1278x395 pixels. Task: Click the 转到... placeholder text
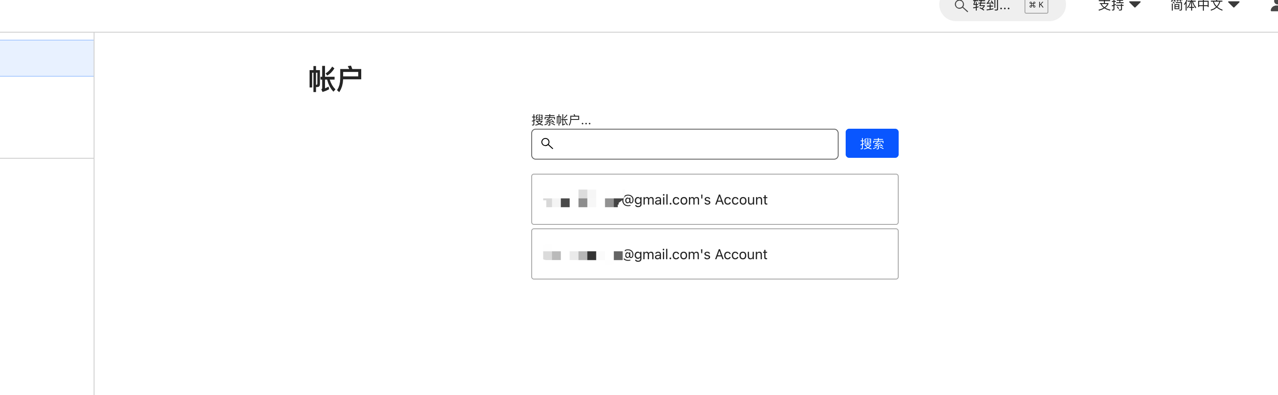[991, 6]
